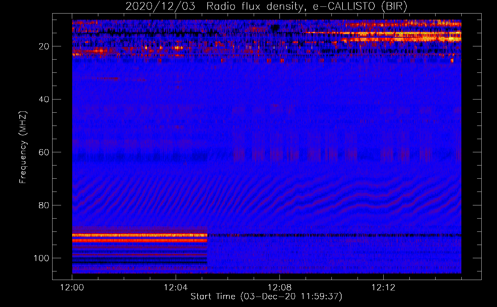Click the '100' frequency tick label

point(41,258)
